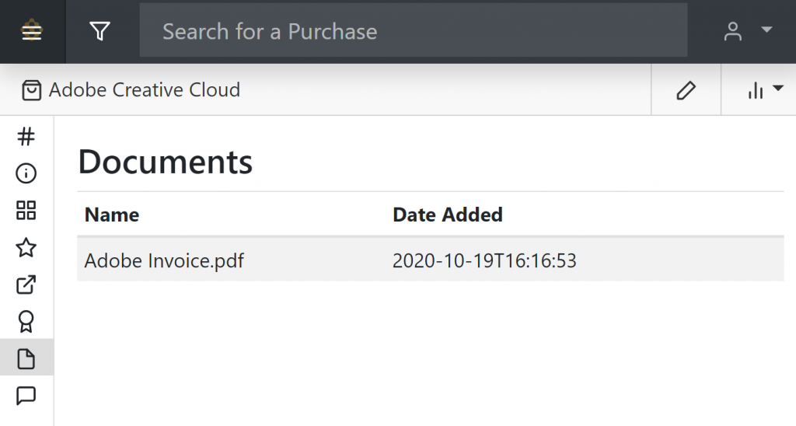Viewport: 796px width, 426px height.
Task: Select the documents file sidebar icon
Action: pos(26,358)
